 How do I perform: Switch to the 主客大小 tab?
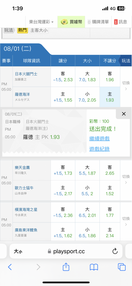pyautogui.click(x=39, y=30)
